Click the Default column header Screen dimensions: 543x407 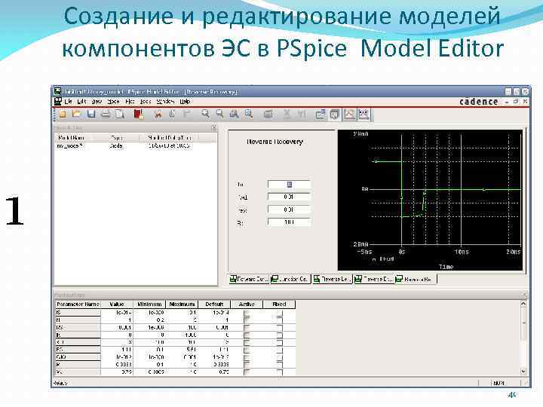(x=214, y=304)
